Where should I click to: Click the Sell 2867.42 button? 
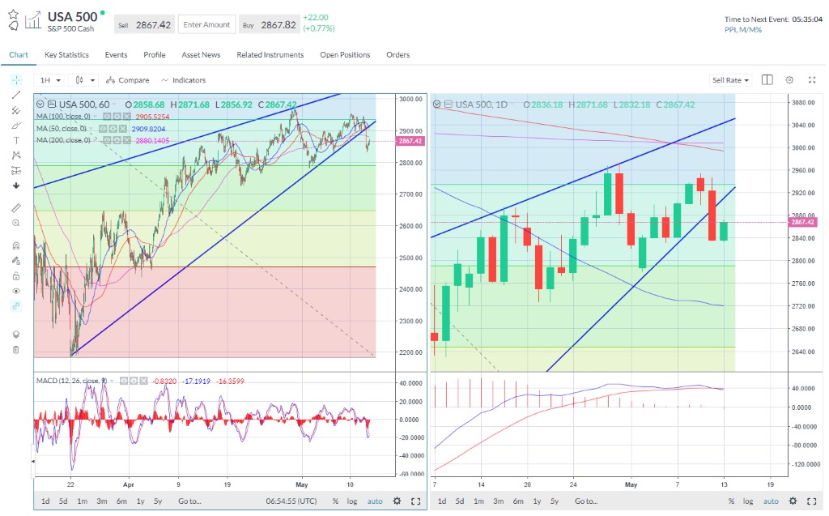click(x=144, y=25)
